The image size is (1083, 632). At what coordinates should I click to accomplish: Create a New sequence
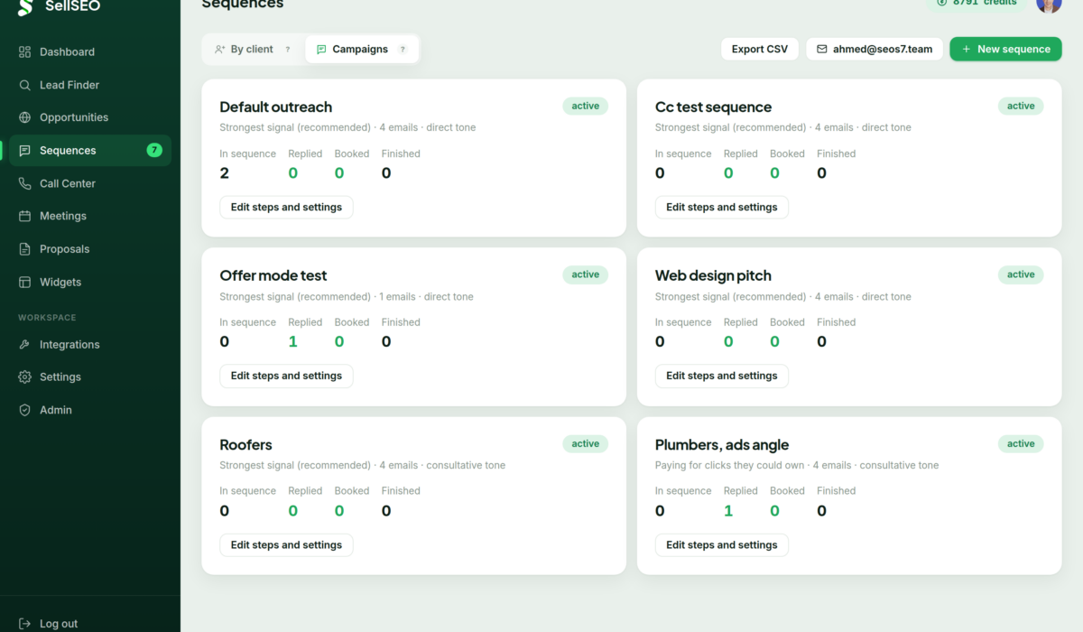coord(1005,50)
